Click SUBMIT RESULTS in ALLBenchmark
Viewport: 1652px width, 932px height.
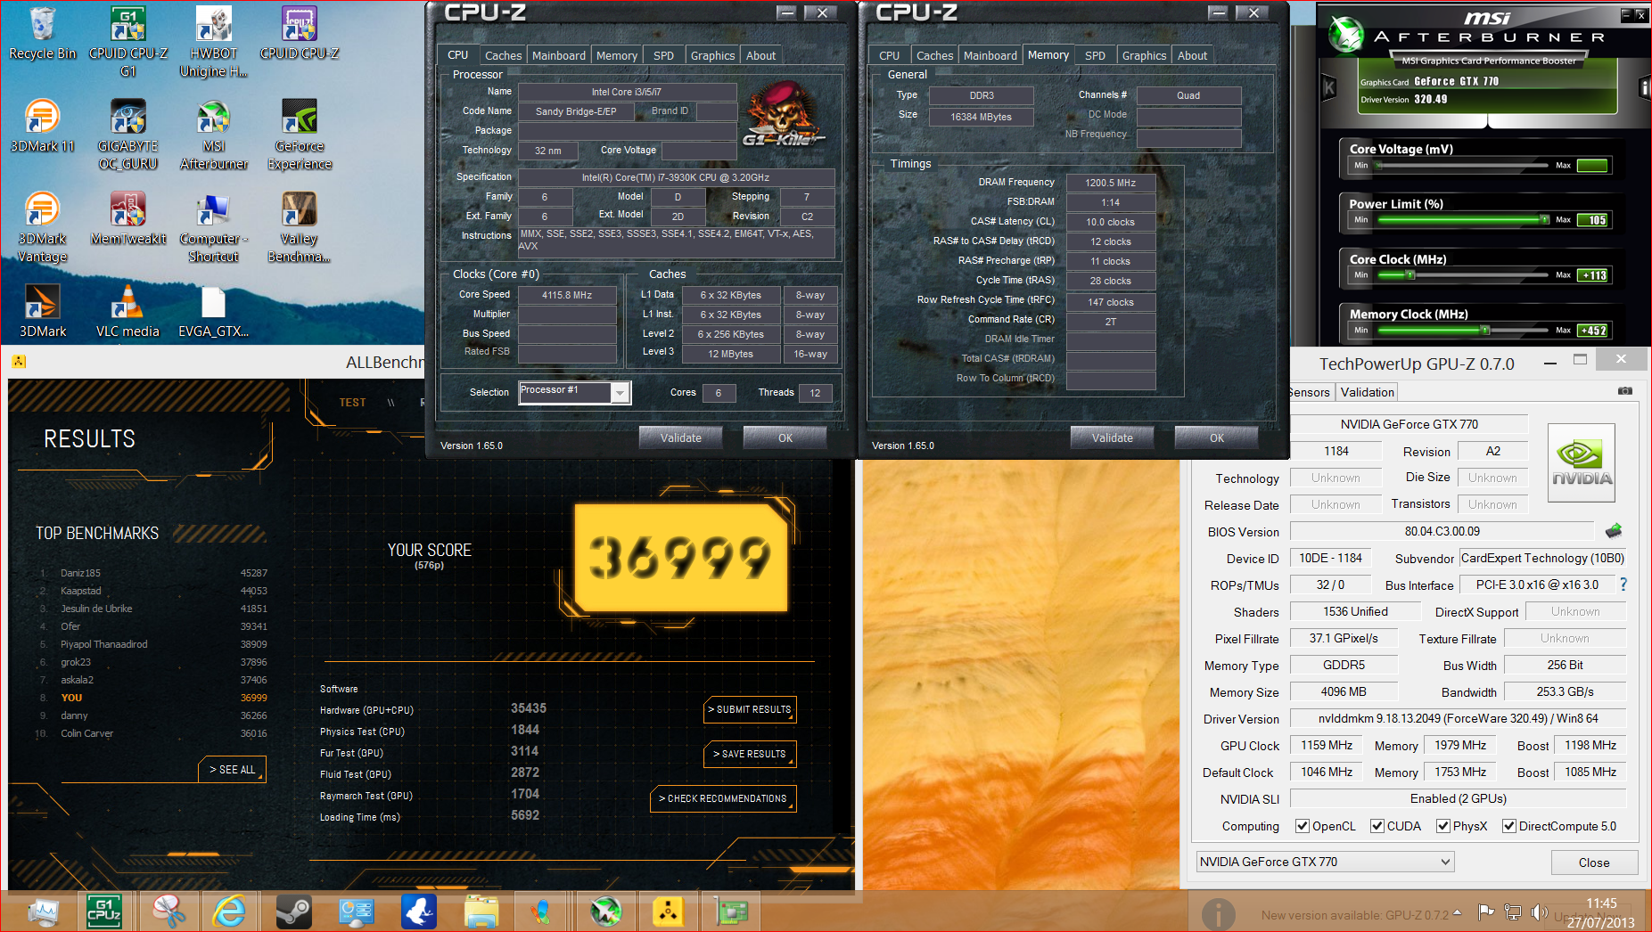[750, 709]
